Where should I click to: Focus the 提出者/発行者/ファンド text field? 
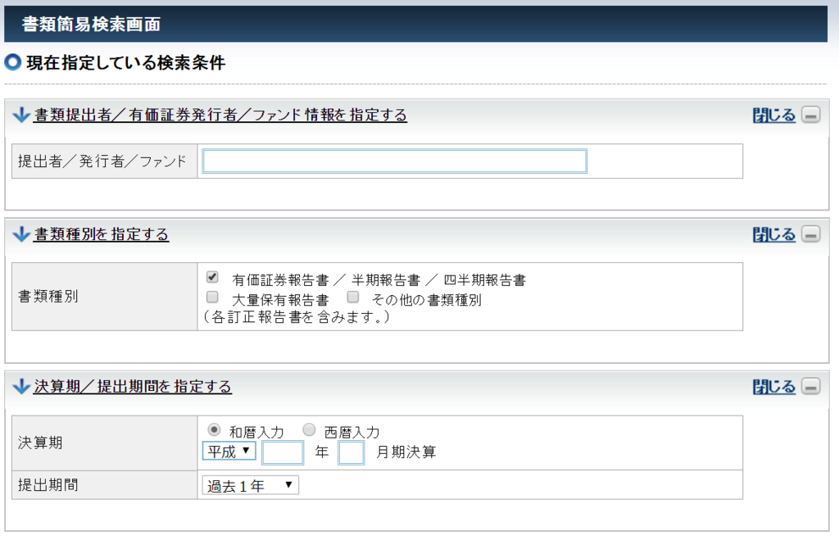(x=395, y=161)
